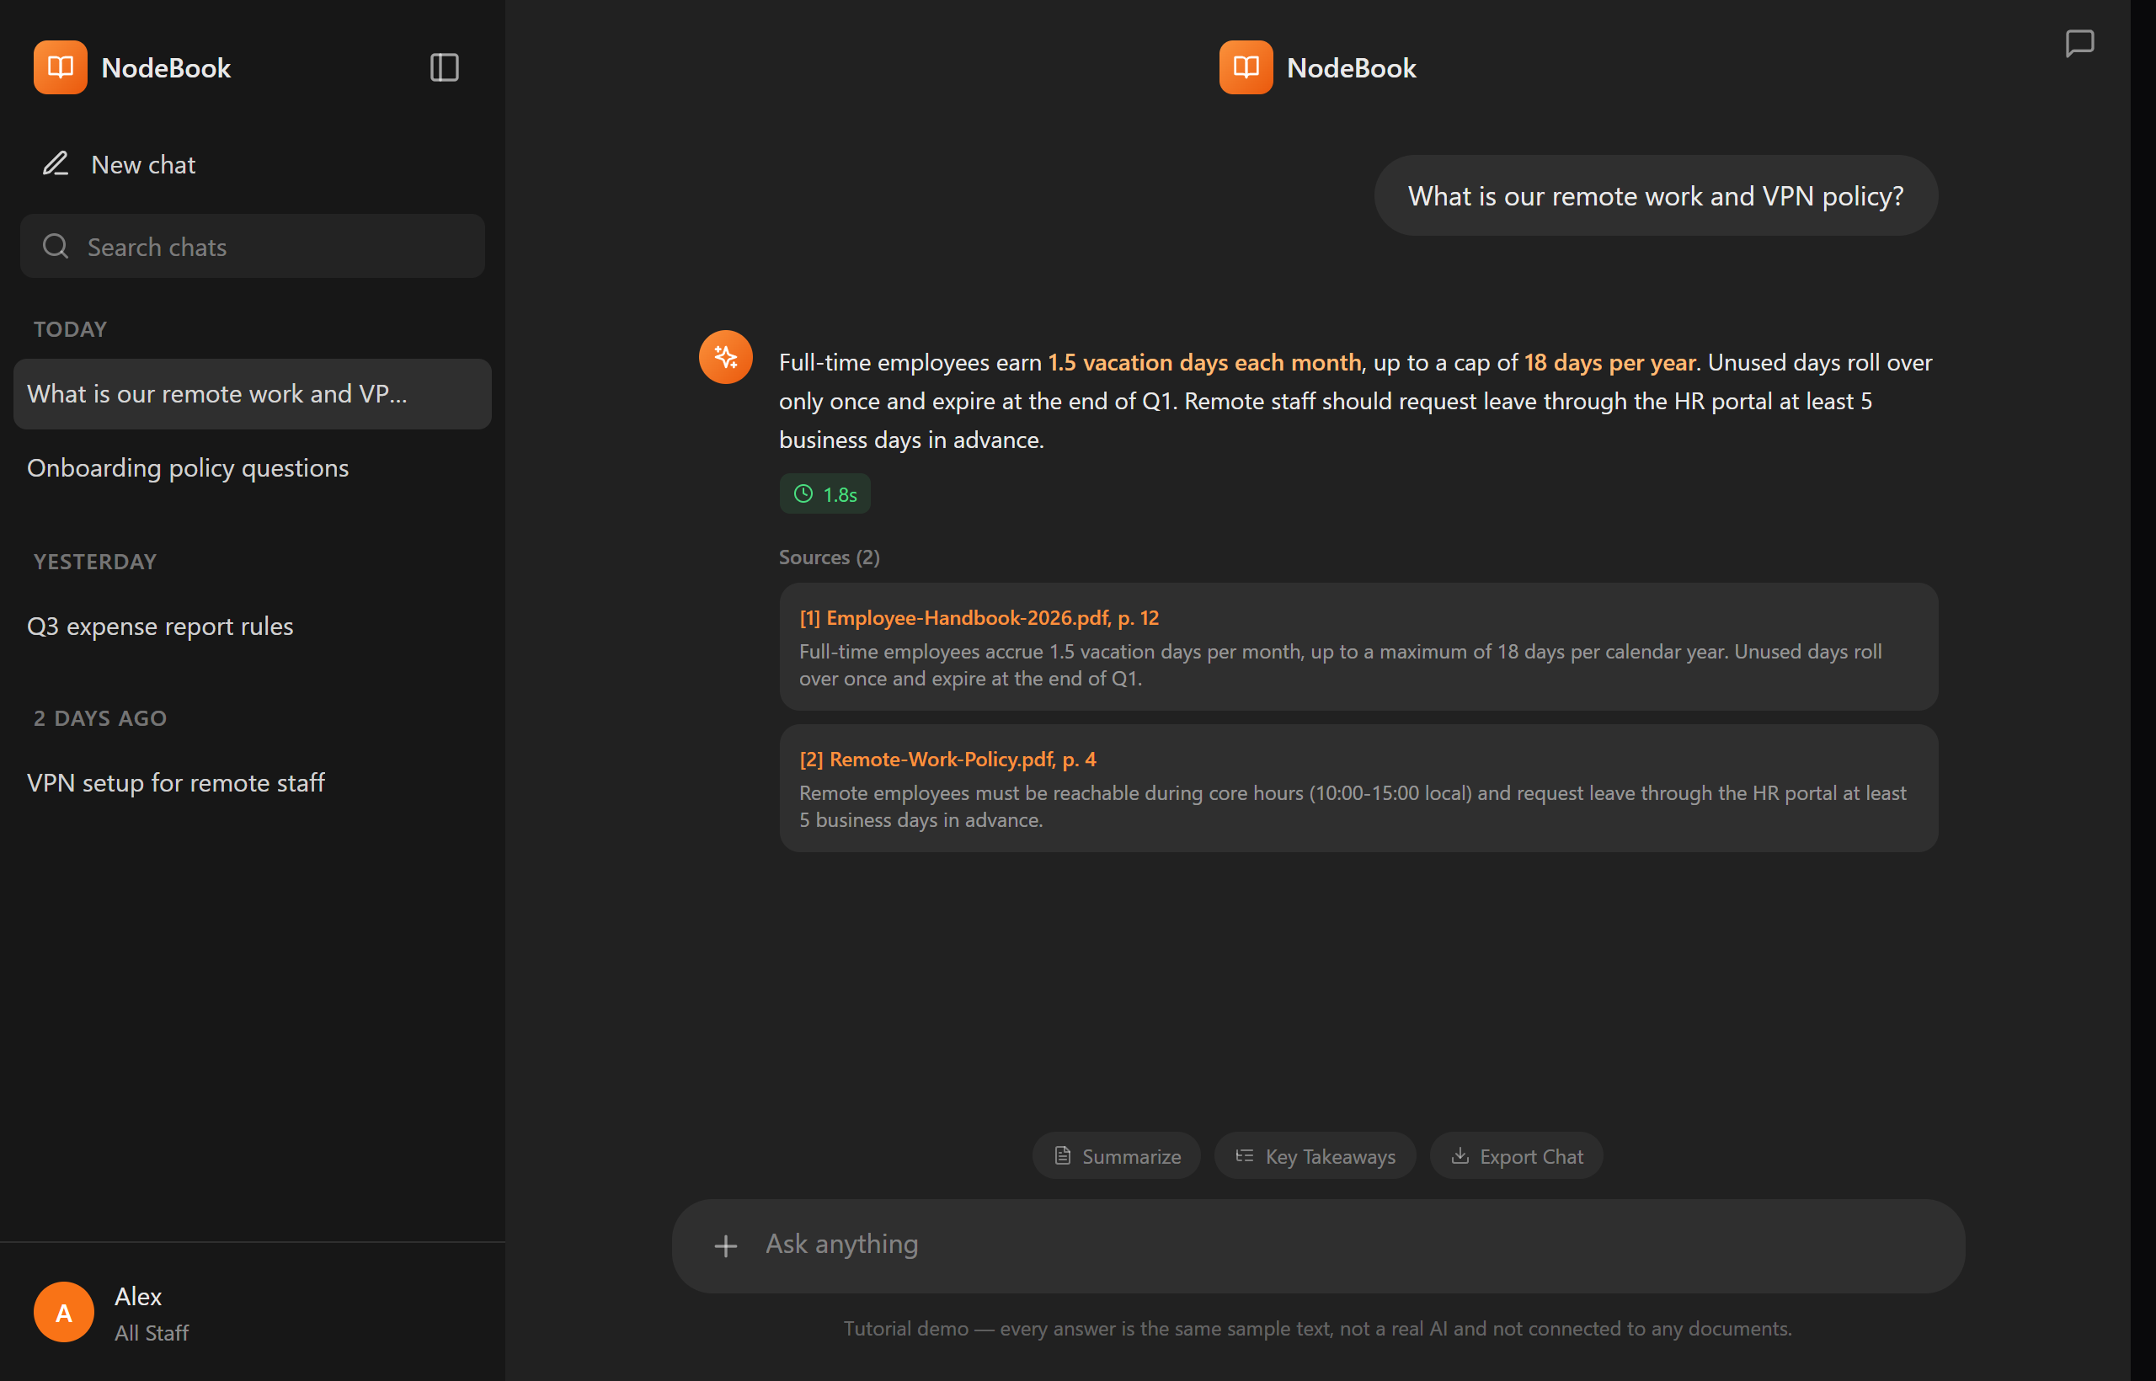Image resolution: width=2156 pixels, height=1381 pixels.
Task: Click the Tutorial demo disclaimer text
Action: click(x=1317, y=1329)
